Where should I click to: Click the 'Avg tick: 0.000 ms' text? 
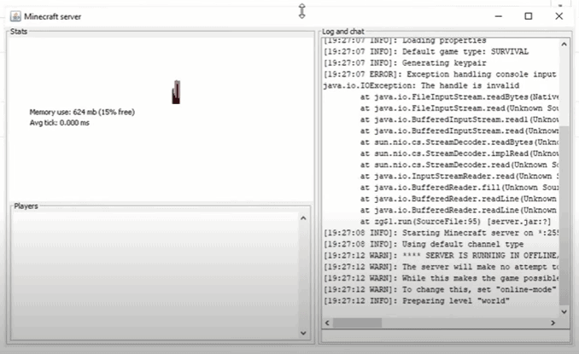tap(60, 123)
